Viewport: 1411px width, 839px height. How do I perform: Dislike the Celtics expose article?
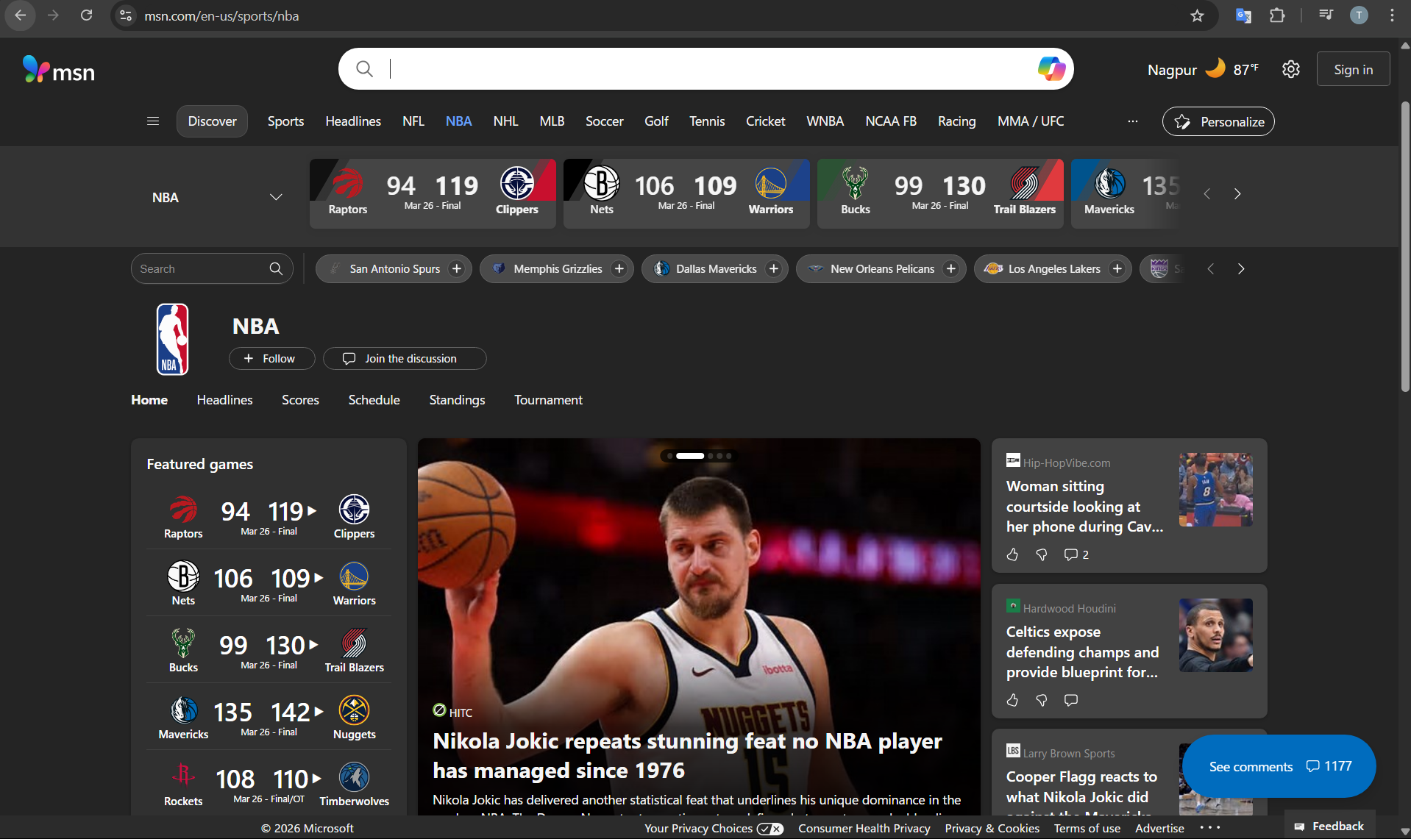click(1042, 700)
